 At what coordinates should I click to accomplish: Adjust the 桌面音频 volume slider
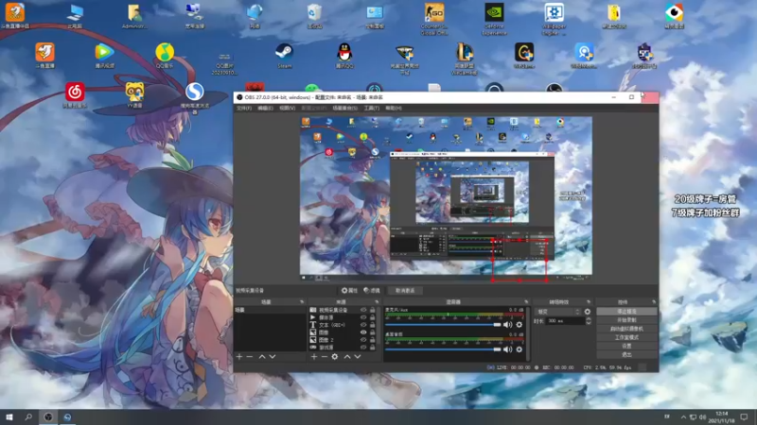click(x=443, y=349)
